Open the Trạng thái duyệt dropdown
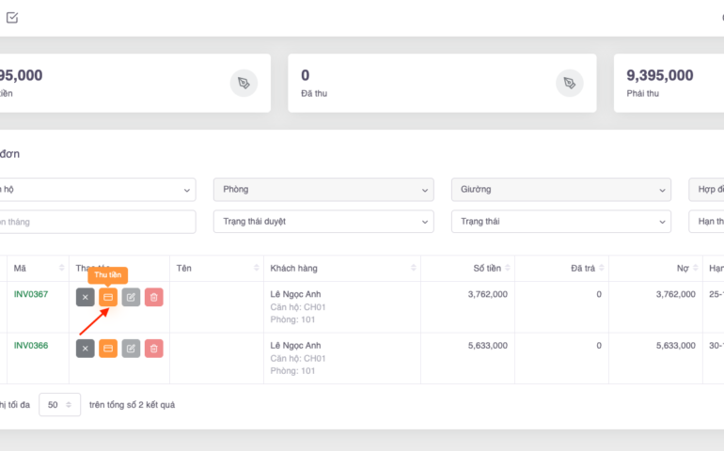 coord(323,222)
